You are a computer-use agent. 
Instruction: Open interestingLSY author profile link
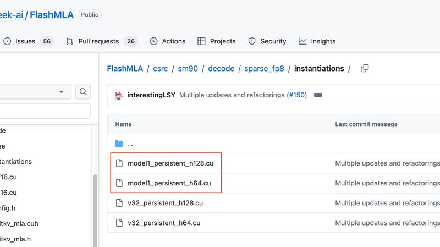tap(151, 95)
